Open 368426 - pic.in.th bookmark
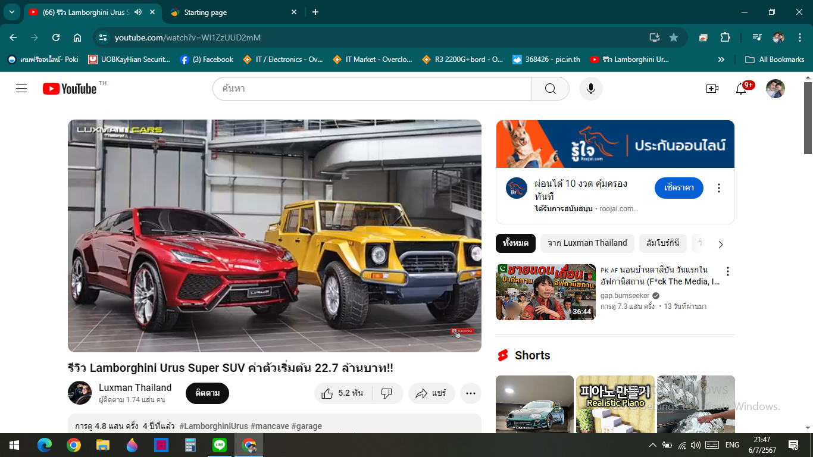 pyautogui.click(x=546, y=60)
